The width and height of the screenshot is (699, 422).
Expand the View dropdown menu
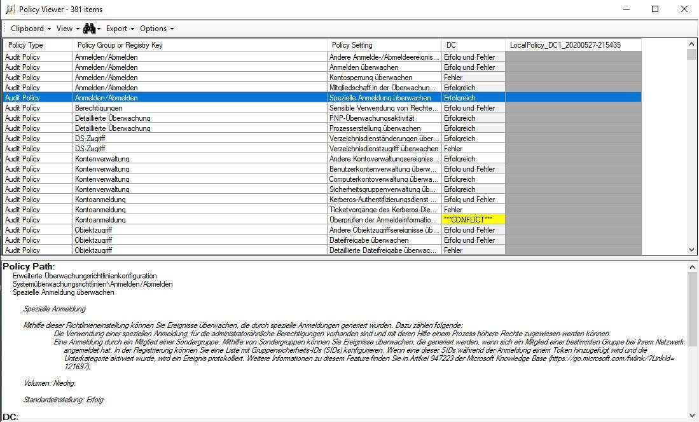point(67,29)
